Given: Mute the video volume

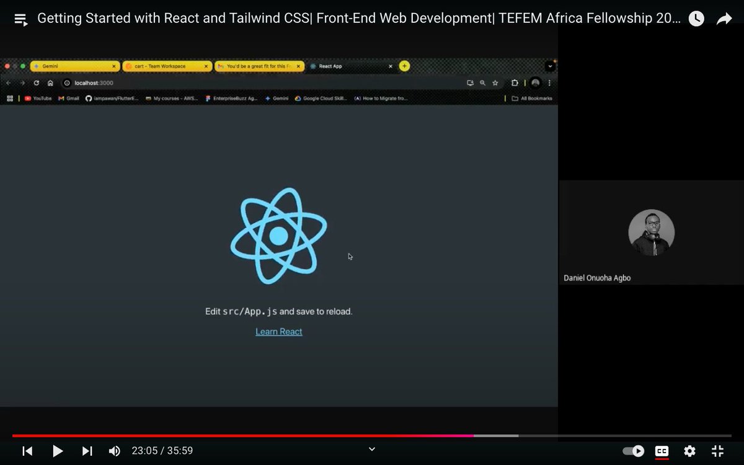Looking at the screenshot, I should point(115,451).
